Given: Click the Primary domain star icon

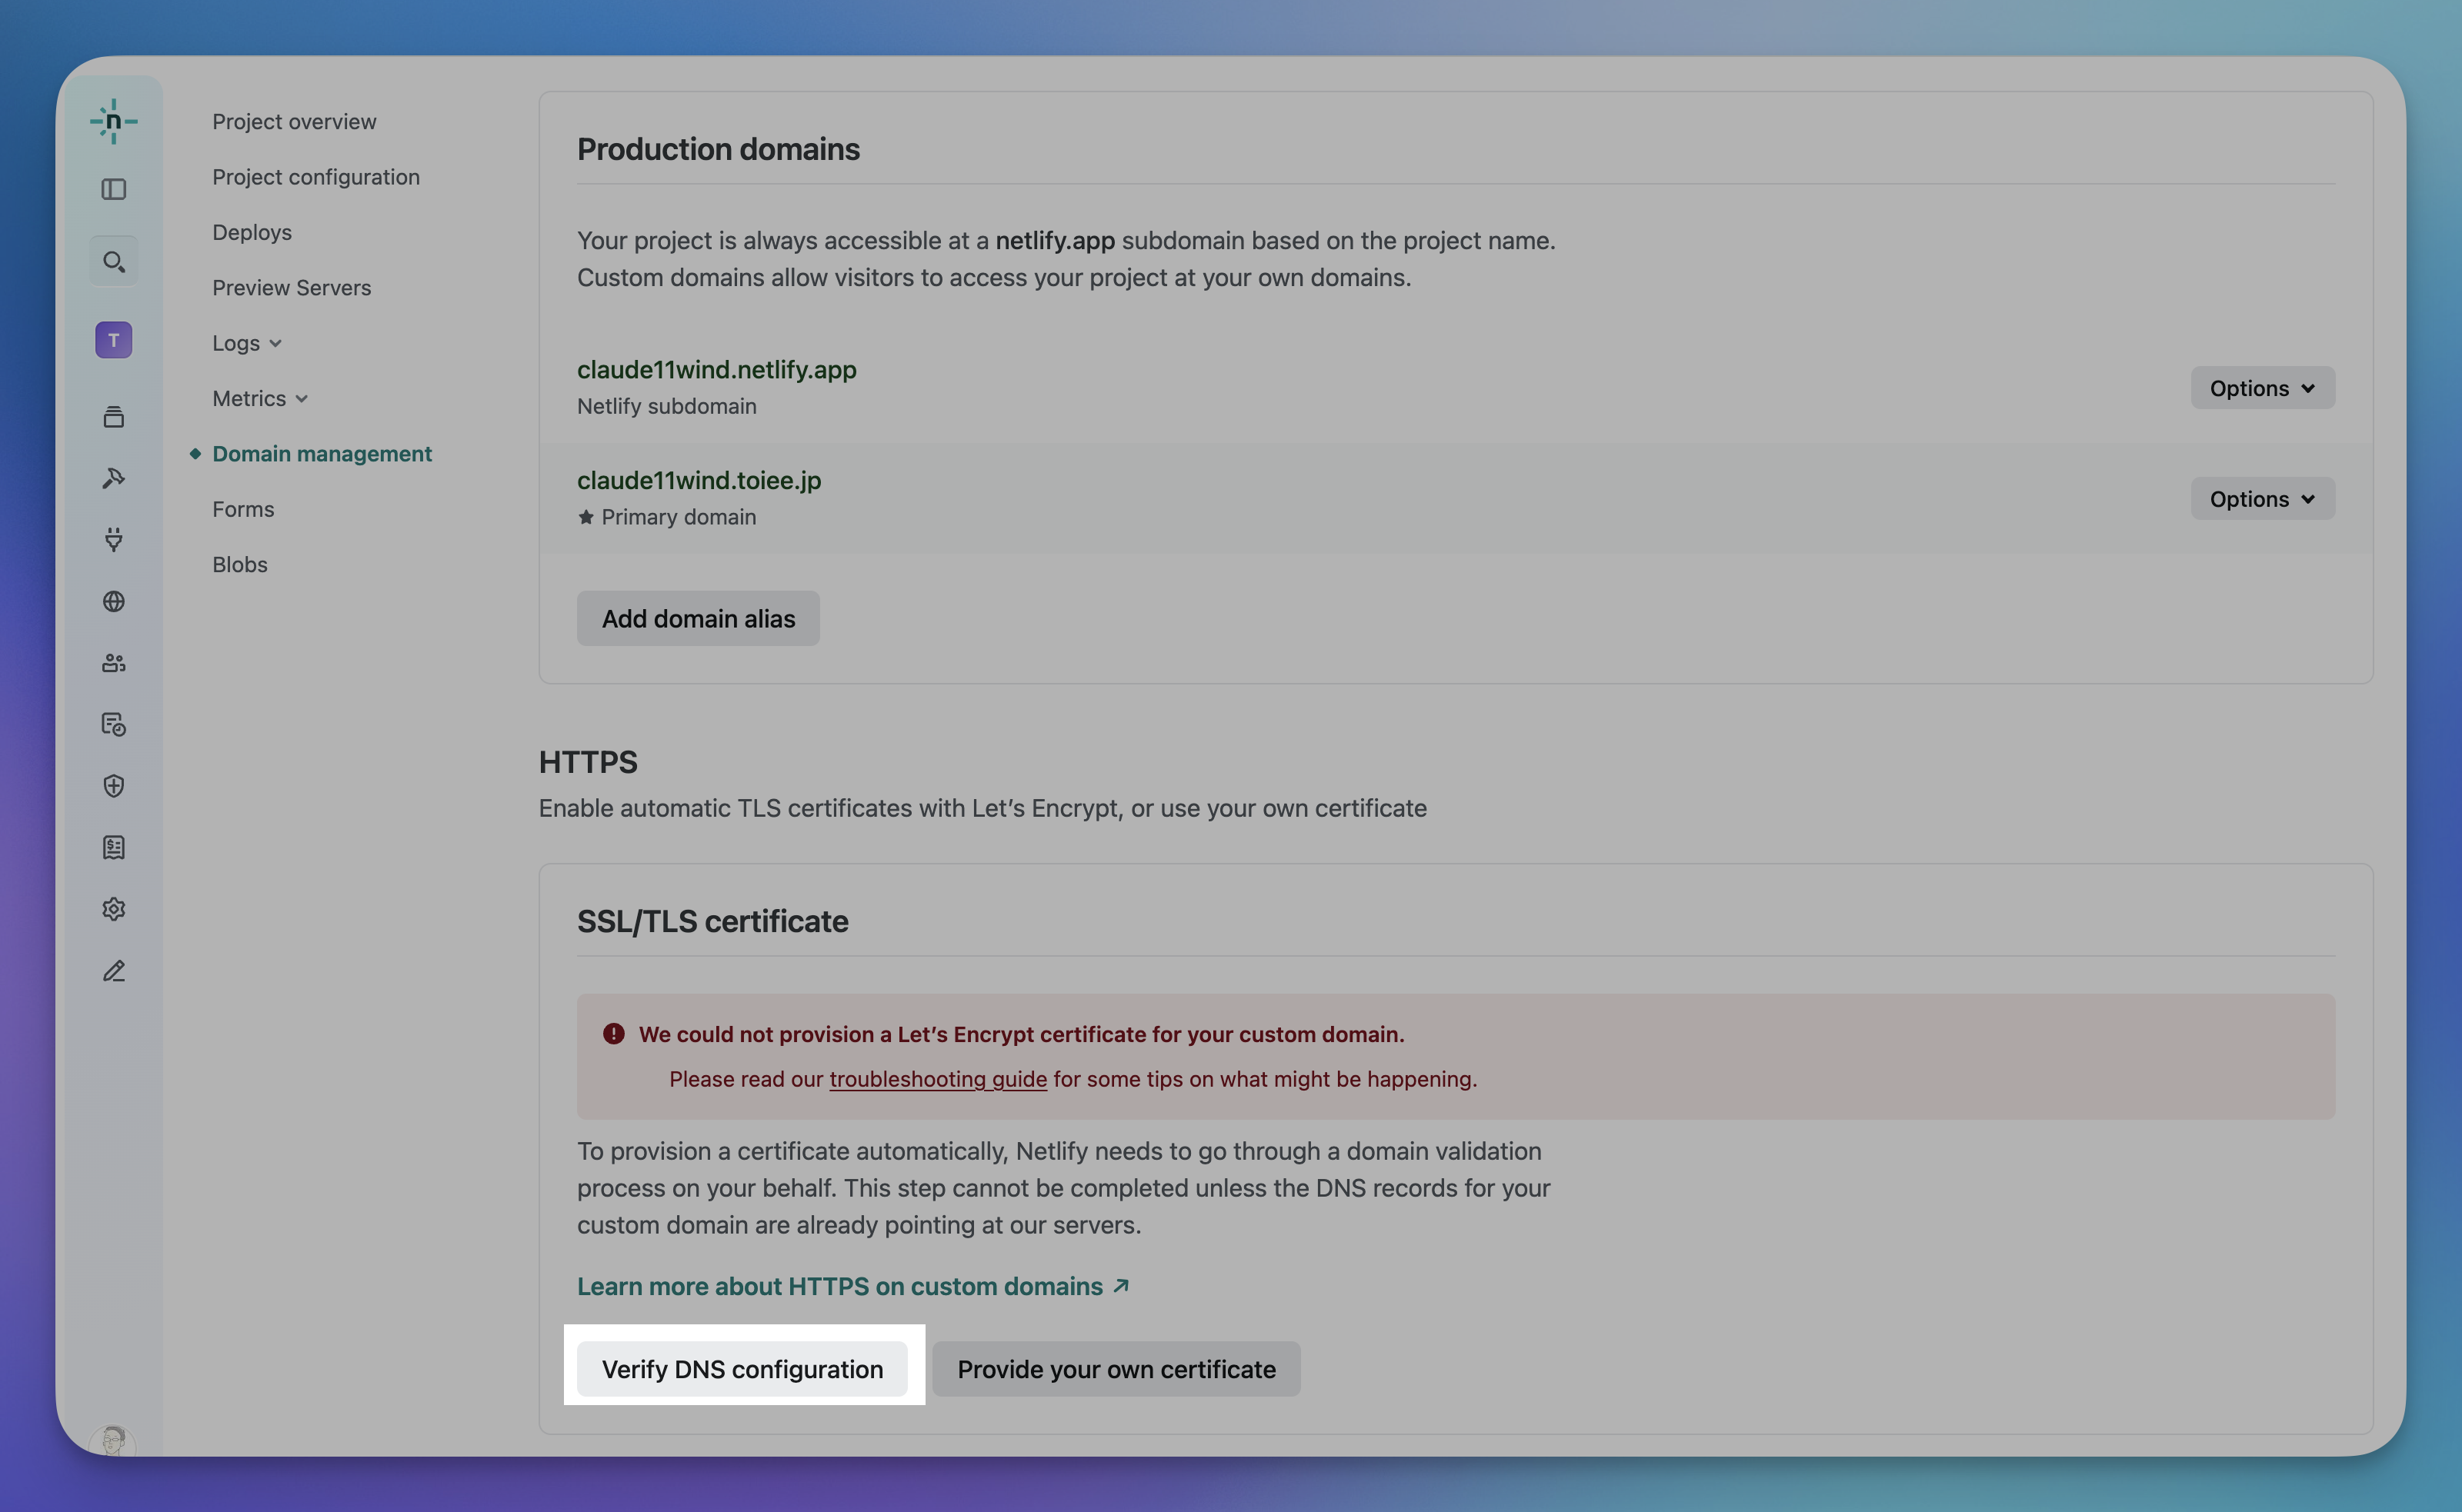Looking at the screenshot, I should tap(586, 517).
